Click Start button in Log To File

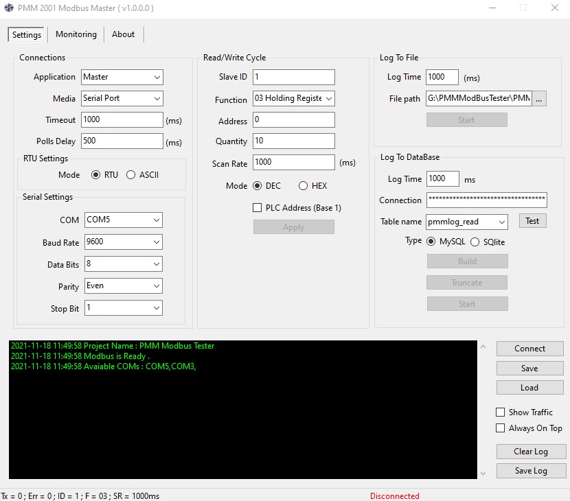tap(467, 120)
